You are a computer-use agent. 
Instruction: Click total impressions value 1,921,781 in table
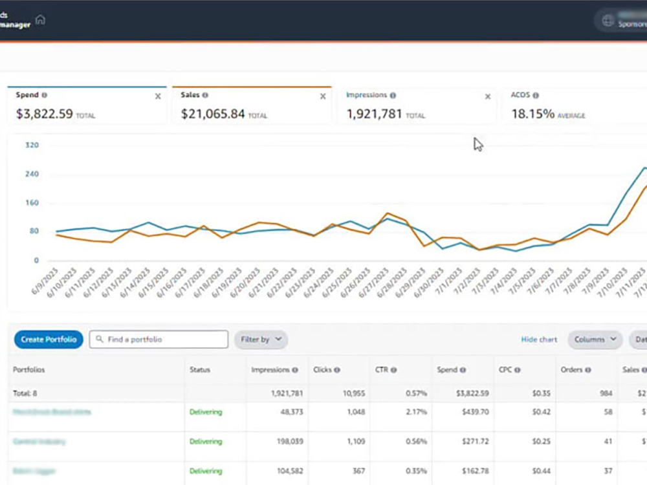[x=287, y=393]
